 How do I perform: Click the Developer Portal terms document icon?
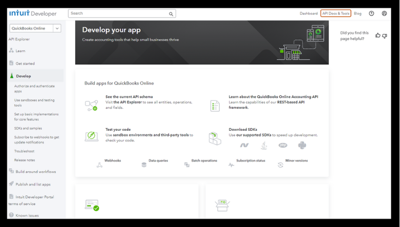click(11, 196)
